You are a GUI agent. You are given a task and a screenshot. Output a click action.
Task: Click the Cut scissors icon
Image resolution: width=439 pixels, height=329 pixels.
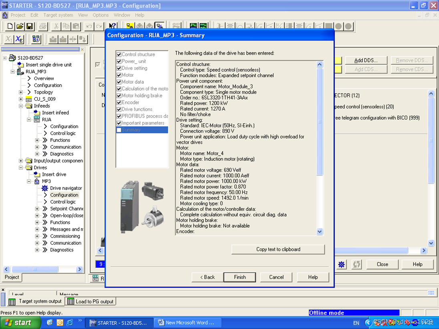[x=56, y=26]
